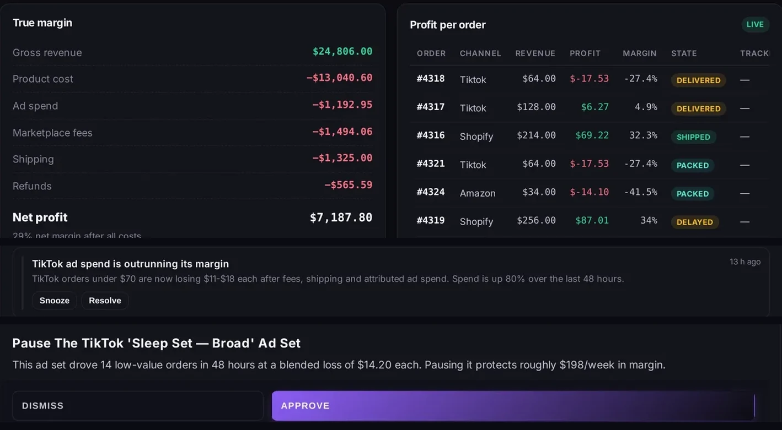Click the DELAYED badge for order #4319
This screenshot has height=430, width=782.
pyautogui.click(x=695, y=222)
